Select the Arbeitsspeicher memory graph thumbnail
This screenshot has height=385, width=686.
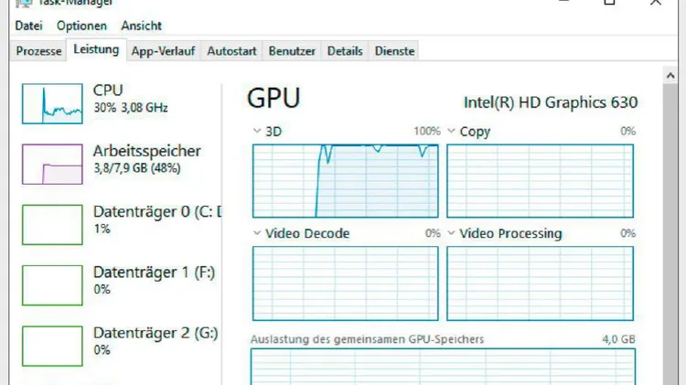click(x=51, y=164)
